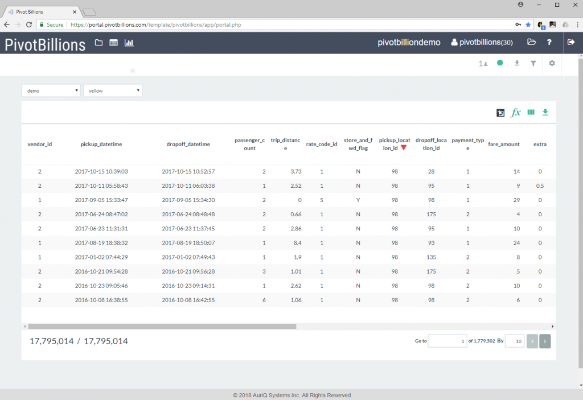Click the vendor_id column header

pyautogui.click(x=40, y=144)
